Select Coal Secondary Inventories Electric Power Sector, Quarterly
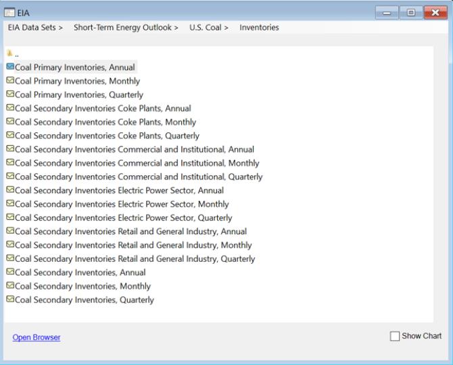 pos(123,218)
